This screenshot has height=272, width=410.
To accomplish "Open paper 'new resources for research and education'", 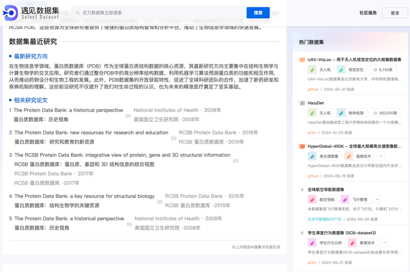I will click(x=91, y=133).
